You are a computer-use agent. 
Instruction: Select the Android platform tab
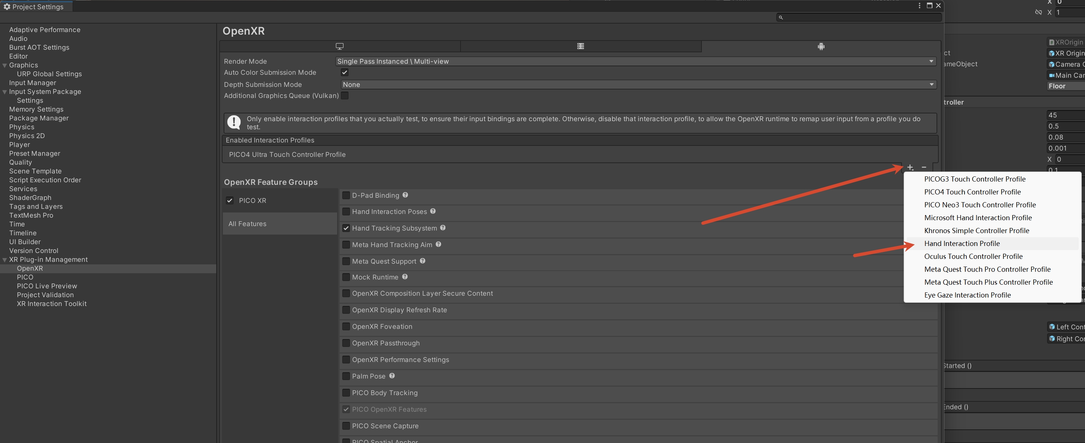[x=821, y=46]
